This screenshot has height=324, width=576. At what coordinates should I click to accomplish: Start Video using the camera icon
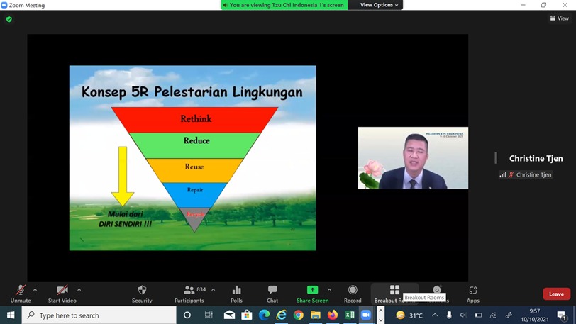pyautogui.click(x=62, y=294)
